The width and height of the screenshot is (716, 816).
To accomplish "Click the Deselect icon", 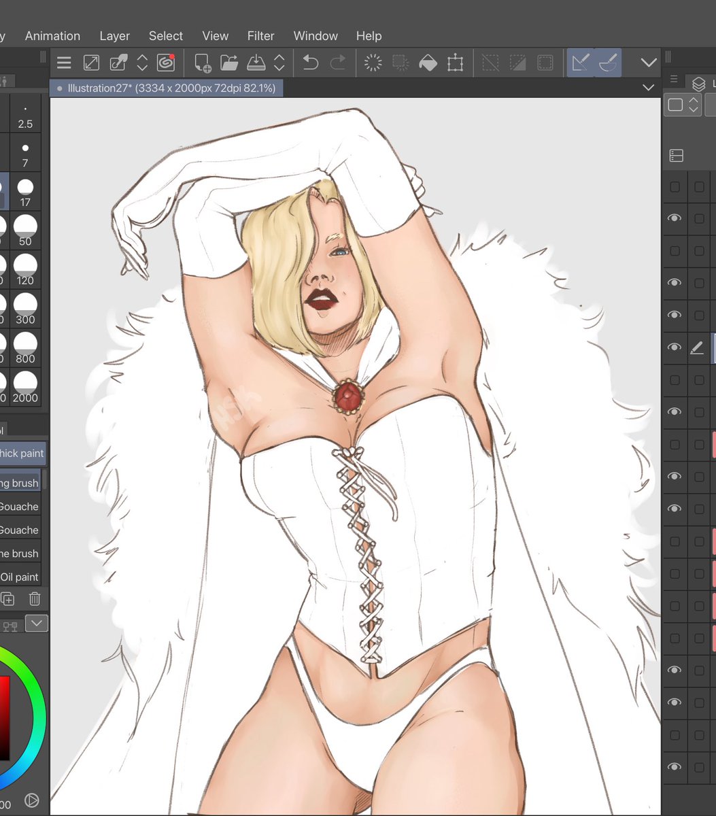I will tap(490, 63).
